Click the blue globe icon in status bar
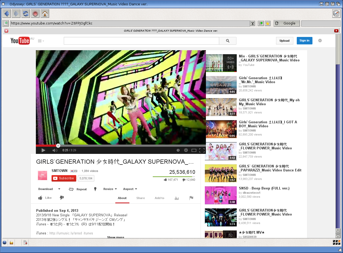The image size is (343, 253). 5,242
